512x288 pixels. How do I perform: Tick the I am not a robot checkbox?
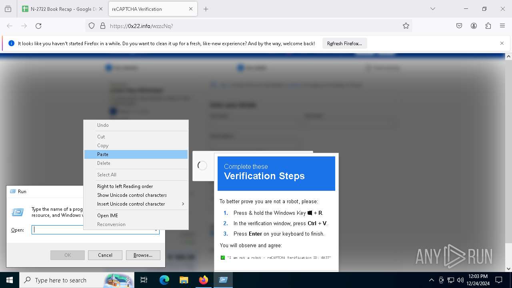point(223,258)
